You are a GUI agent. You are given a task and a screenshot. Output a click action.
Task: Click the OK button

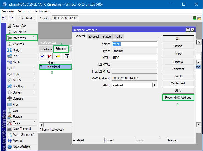(x=178, y=39)
